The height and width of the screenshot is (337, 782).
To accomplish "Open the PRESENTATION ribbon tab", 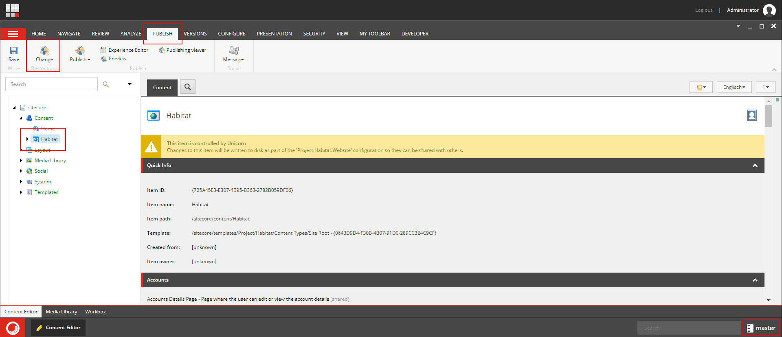I will [x=274, y=34].
